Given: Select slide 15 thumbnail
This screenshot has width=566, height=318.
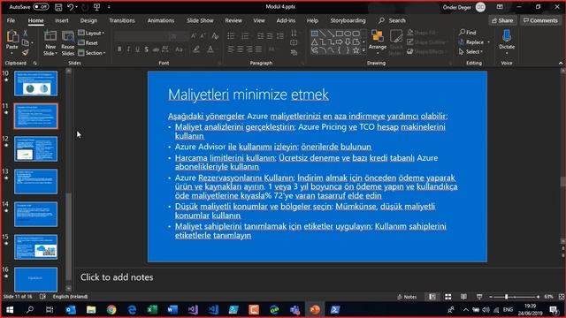Looking at the screenshot, I should tap(35, 247).
